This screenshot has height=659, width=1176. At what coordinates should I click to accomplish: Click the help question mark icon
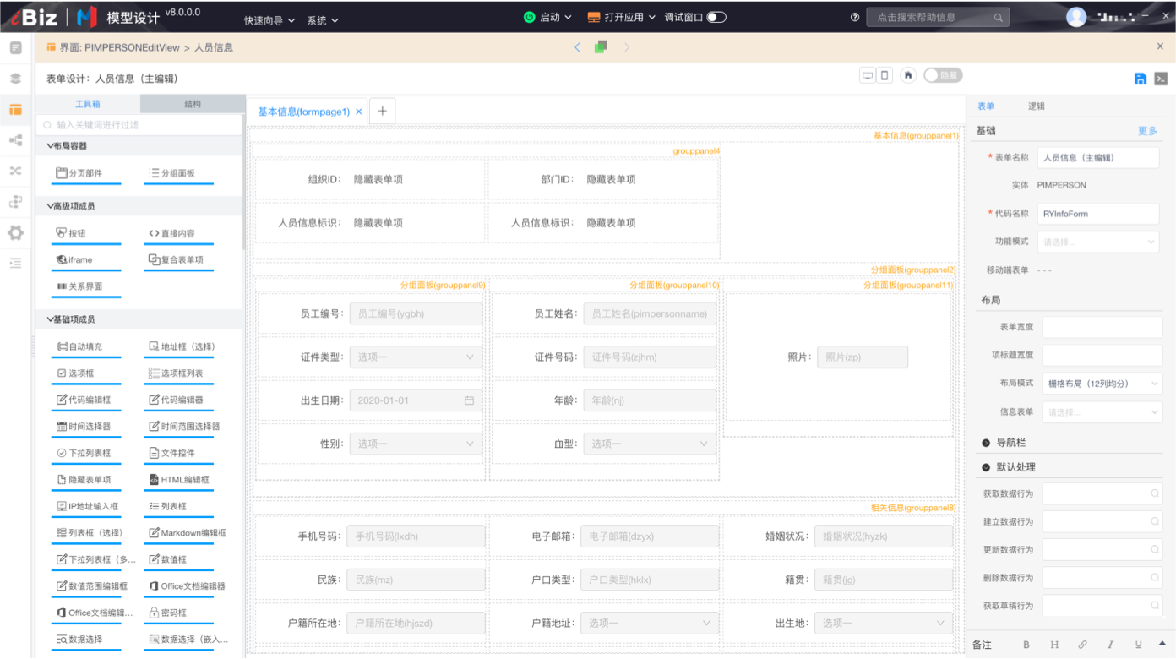click(855, 17)
